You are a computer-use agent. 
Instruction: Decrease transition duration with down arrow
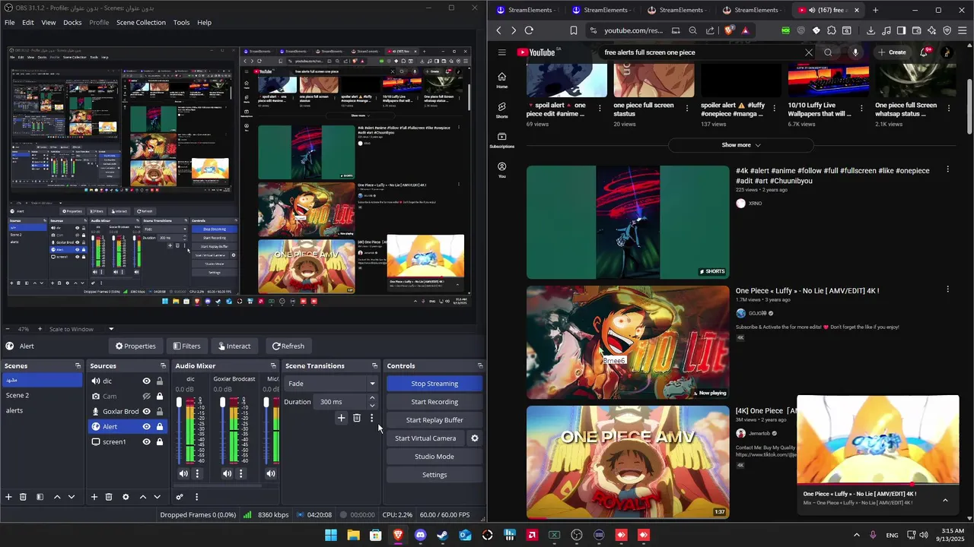click(x=372, y=405)
